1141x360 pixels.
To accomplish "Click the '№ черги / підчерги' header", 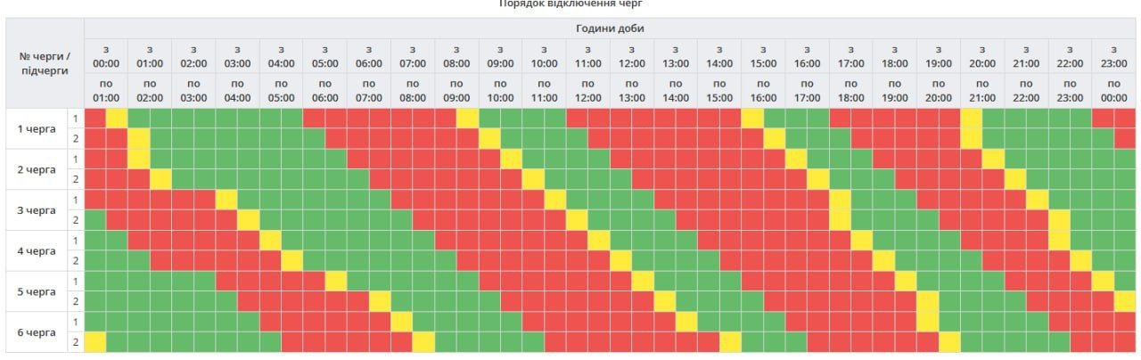I will coord(45,63).
